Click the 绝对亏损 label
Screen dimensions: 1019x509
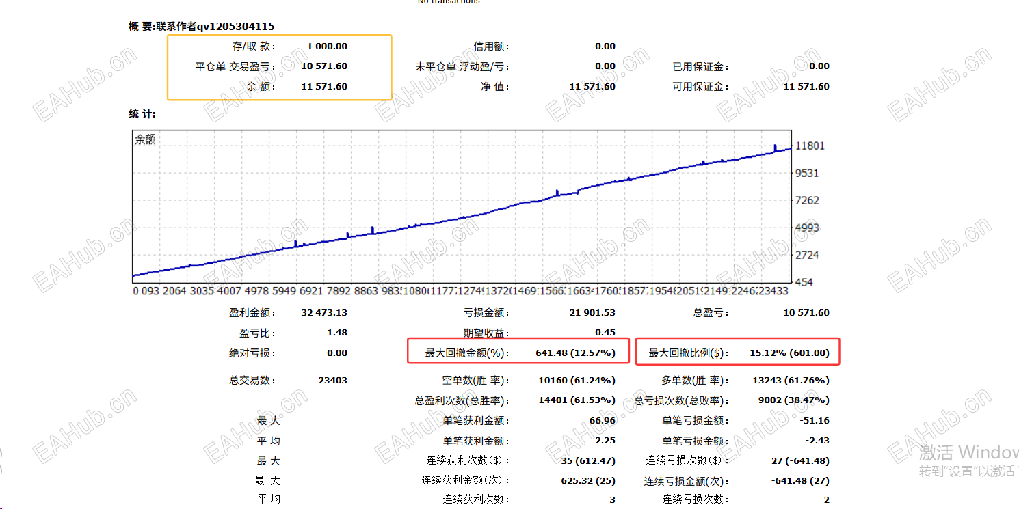[x=252, y=353]
